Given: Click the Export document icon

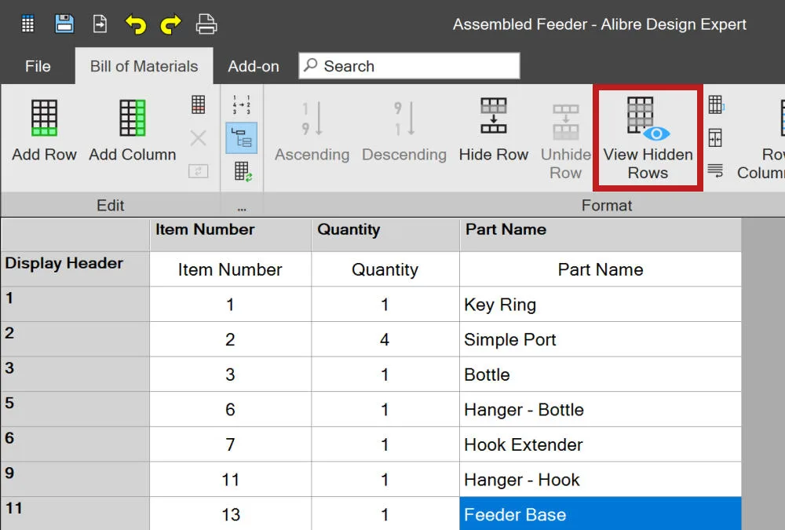Looking at the screenshot, I should coord(100,24).
